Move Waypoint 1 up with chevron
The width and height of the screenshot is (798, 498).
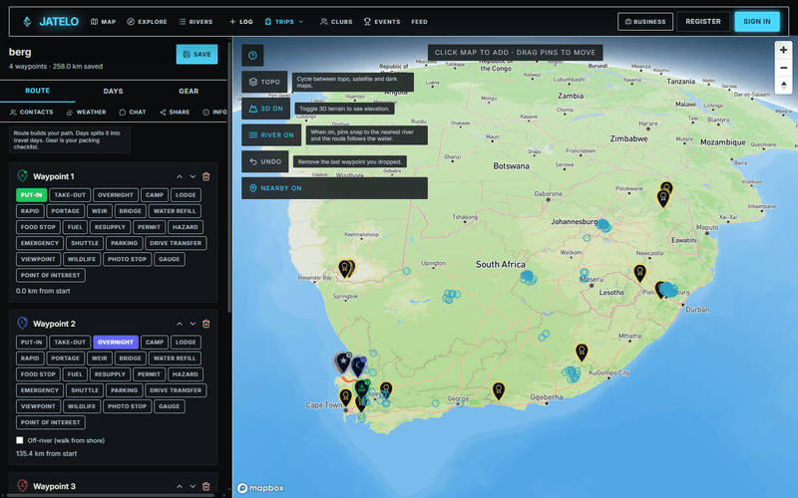pos(180,177)
